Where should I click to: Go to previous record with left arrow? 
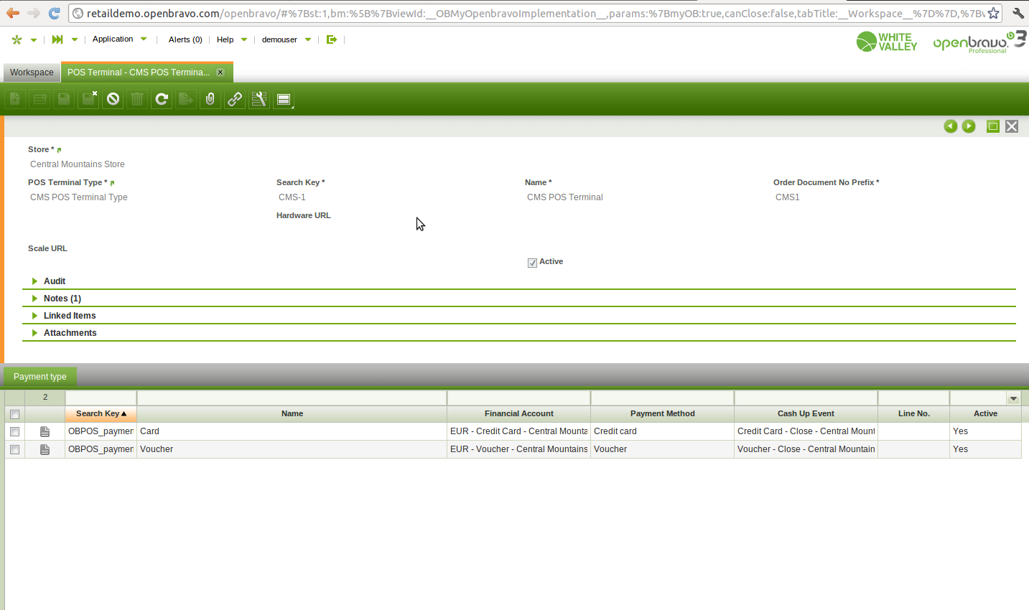950,126
